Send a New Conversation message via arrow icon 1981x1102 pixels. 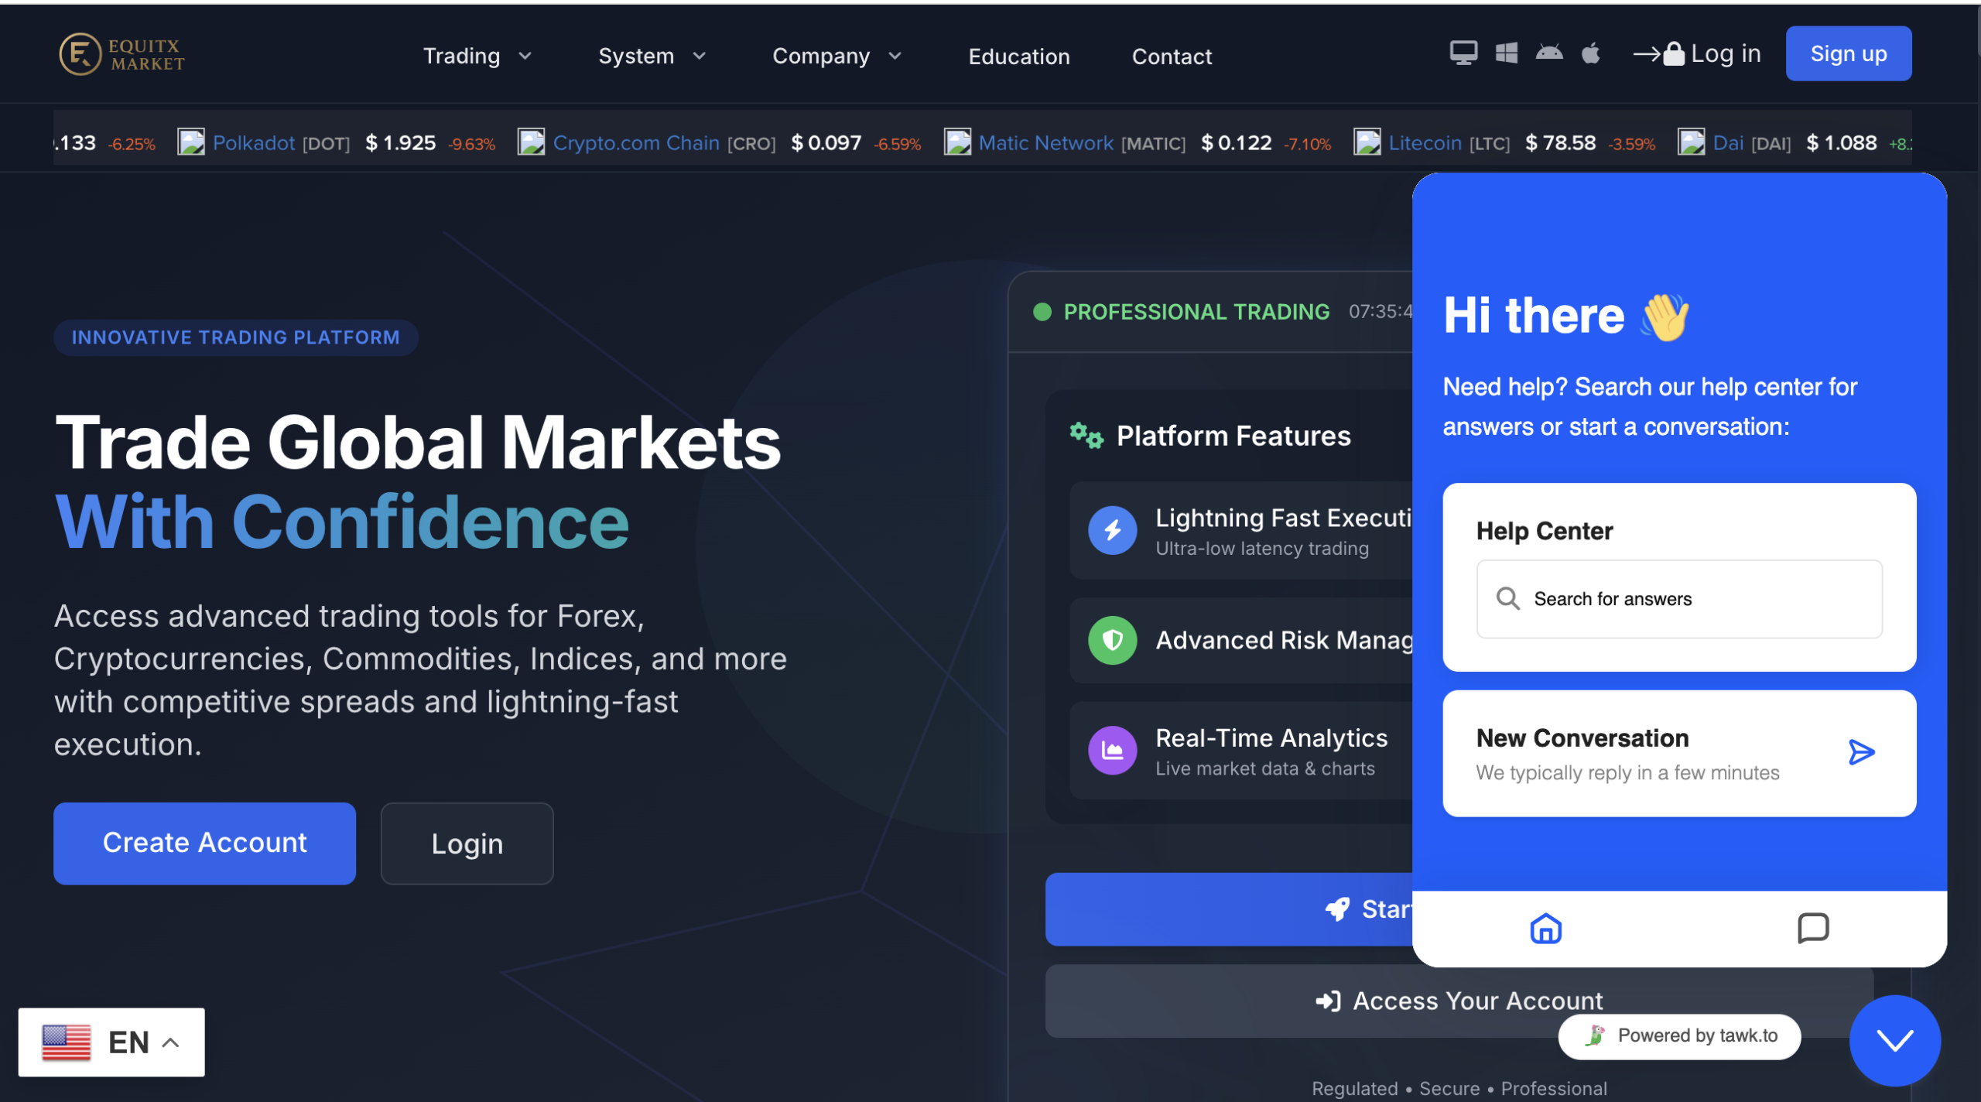[1862, 751]
